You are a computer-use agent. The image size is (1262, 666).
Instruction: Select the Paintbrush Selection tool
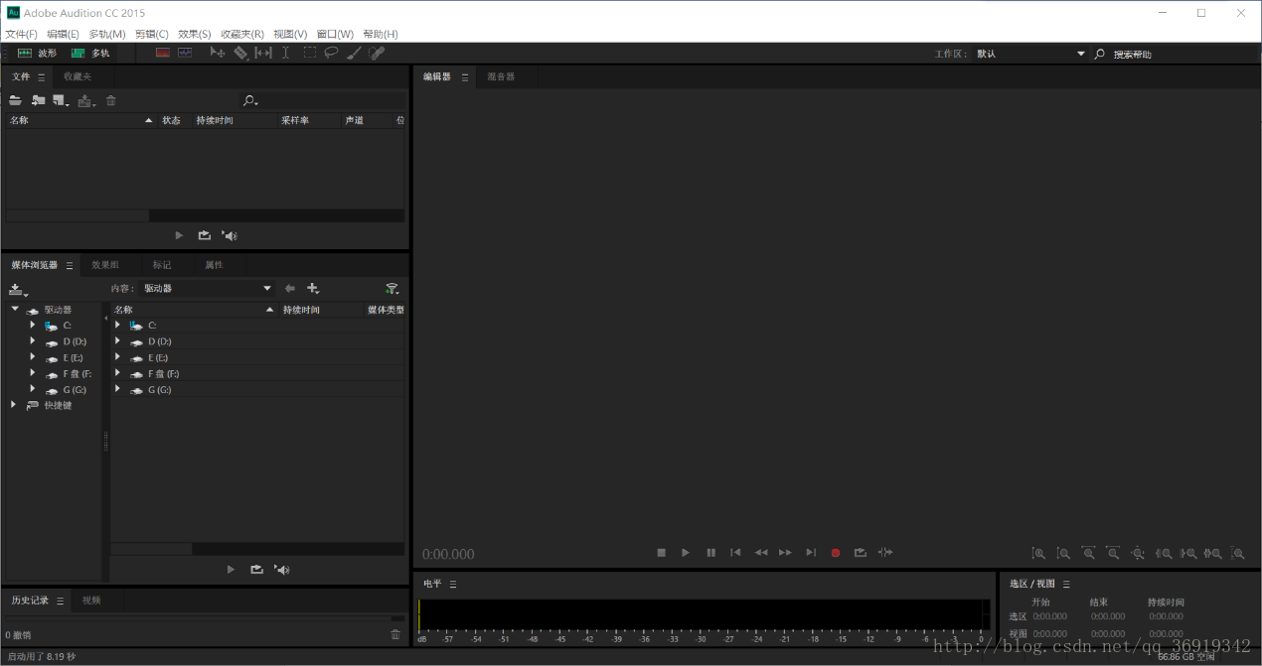click(354, 53)
